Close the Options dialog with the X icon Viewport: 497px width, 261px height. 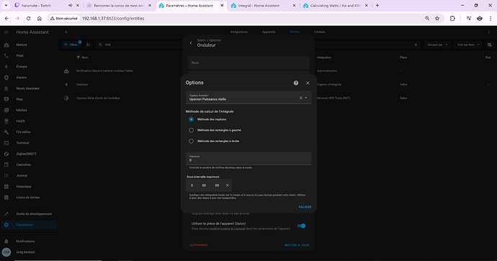pyautogui.click(x=308, y=83)
